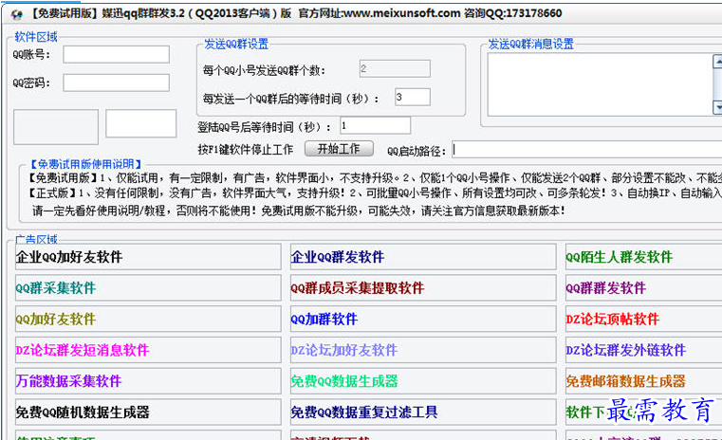Focus the QQ账号 input field
This screenshot has width=722, height=440.
click(116, 54)
